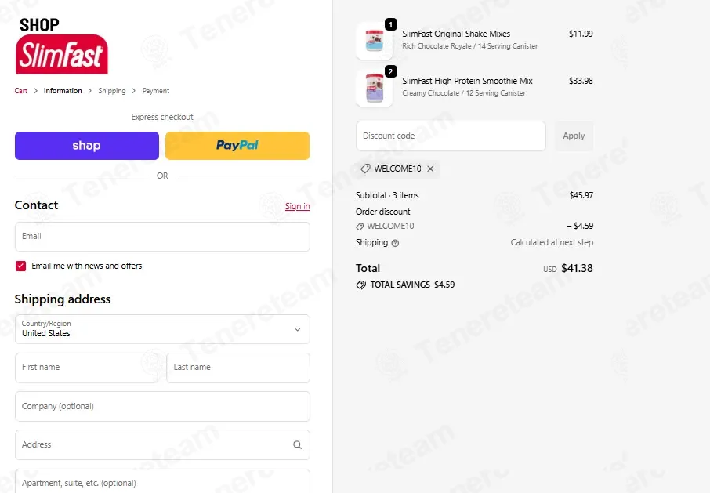Open the SlimFast Original Shake Mixes thumbnail
Image resolution: width=710 pixels, height=493 pixels.
point(375,42)
